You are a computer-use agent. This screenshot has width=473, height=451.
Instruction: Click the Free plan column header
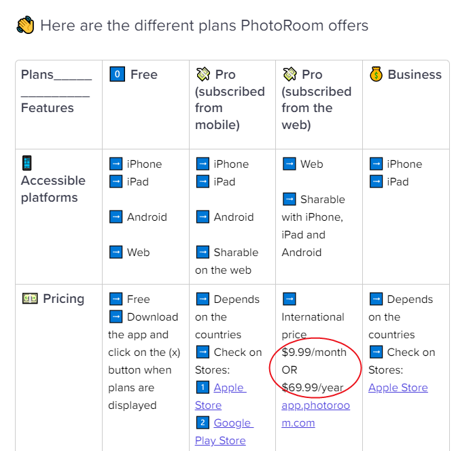point(134,75)
